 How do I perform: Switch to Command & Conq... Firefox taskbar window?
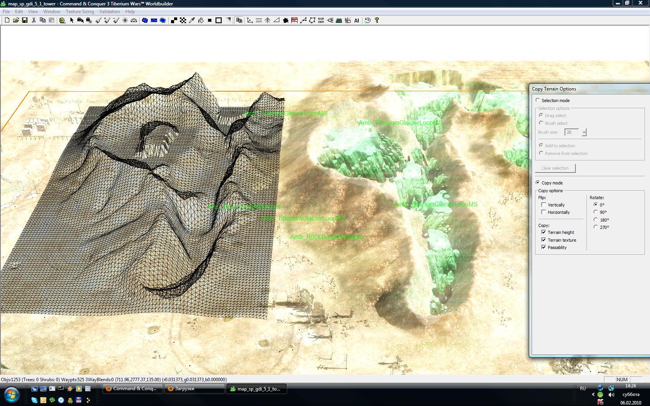[132, 389]
